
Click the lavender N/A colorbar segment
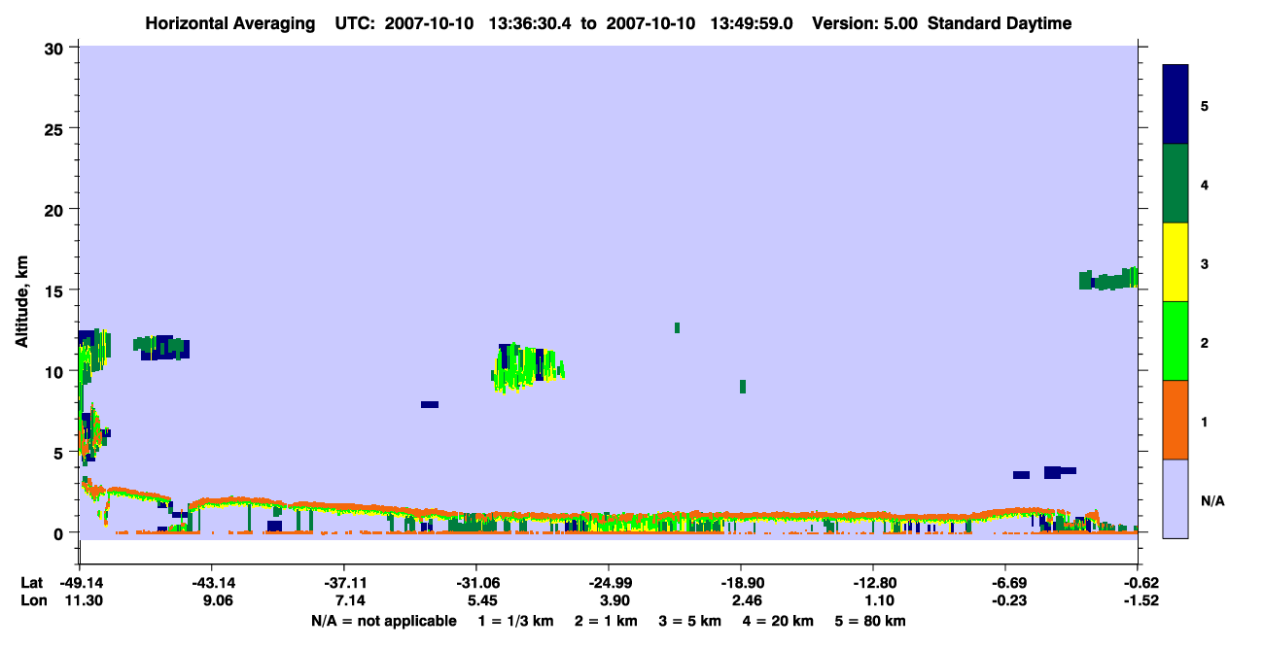1176,498
